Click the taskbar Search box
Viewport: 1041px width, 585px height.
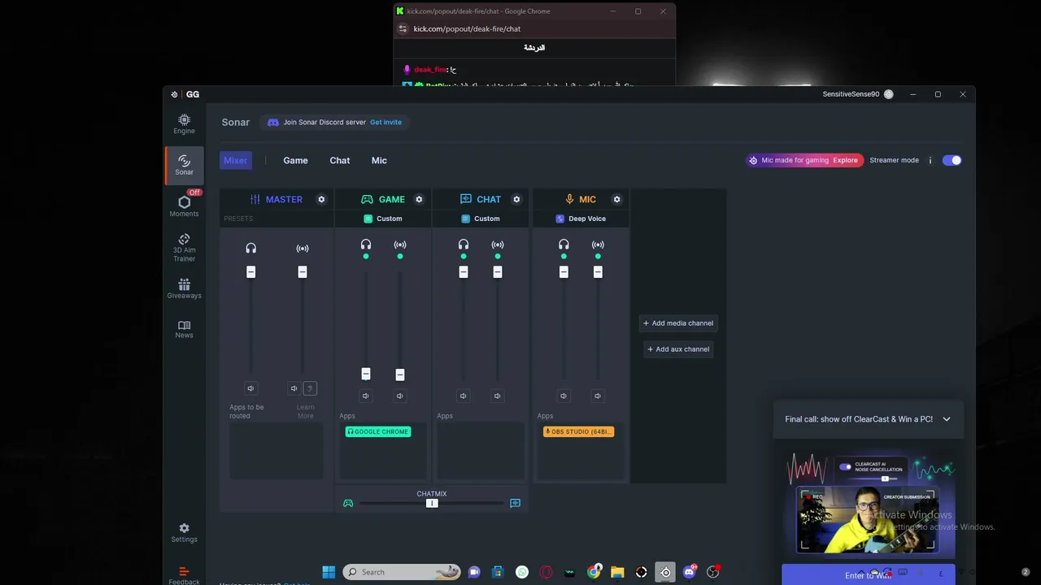tap(402, 572)
